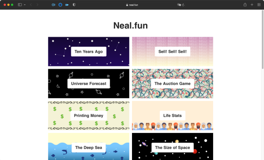Go back to the previous page

pos(31,5)
